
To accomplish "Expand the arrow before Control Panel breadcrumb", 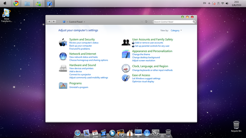I will tap(67, 22).
